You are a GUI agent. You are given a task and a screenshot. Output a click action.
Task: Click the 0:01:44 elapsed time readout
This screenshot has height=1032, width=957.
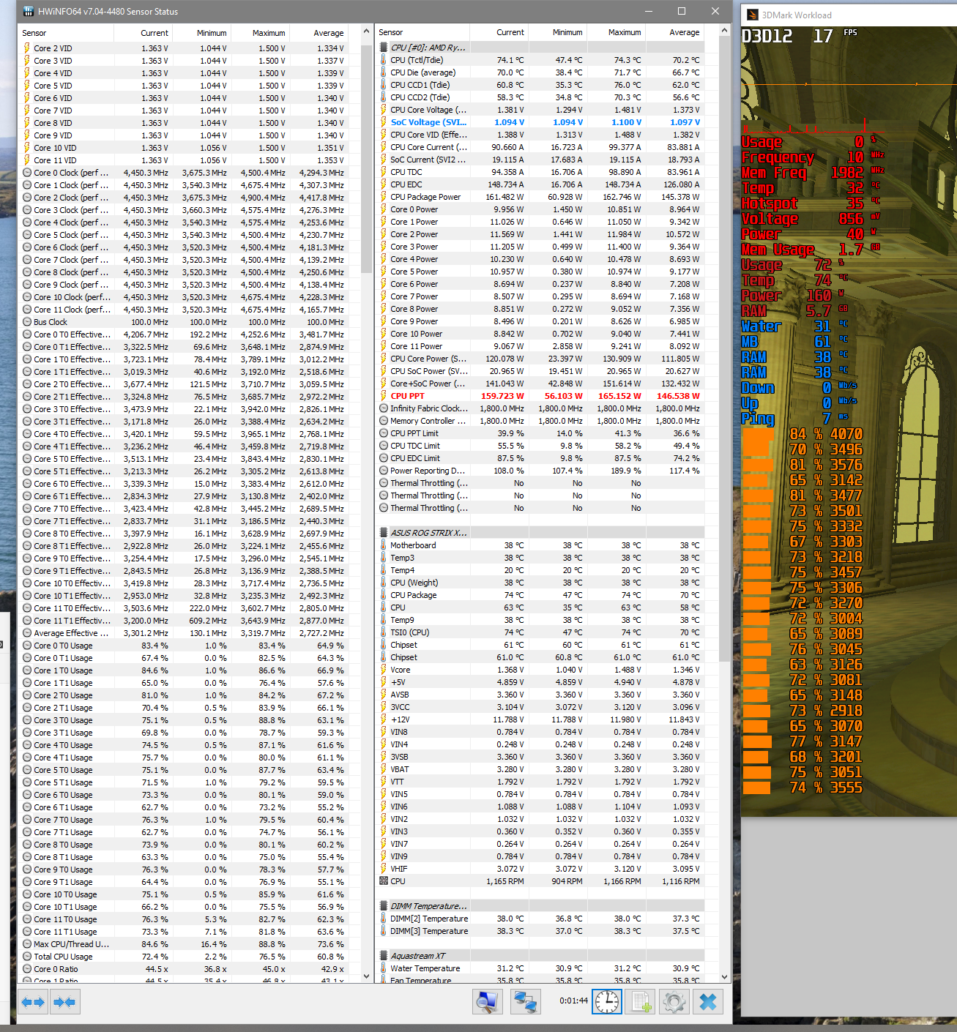pyautogui.click(x=573, y=1001)
